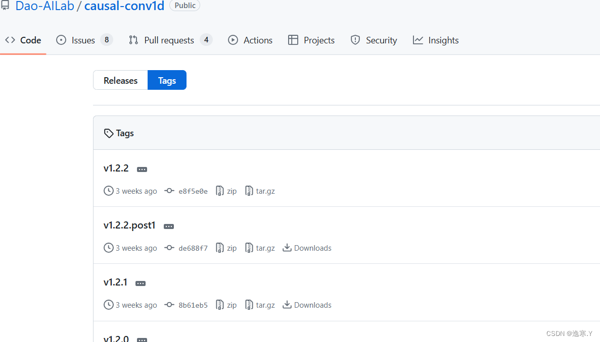The image size is (600, 342).
Task: Click the download icon next to v1.2.2.post1 Downloads
Action: click(287, 248)
